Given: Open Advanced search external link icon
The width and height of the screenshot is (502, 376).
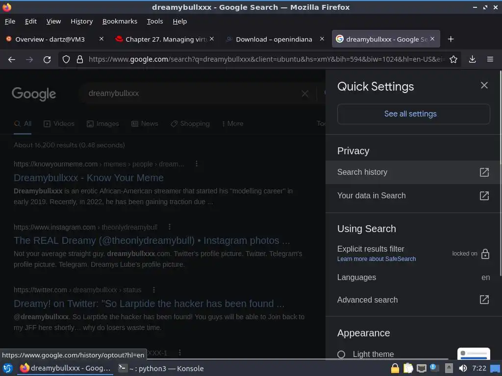Looking at the screenshot, I should click(x=484, y=300).
